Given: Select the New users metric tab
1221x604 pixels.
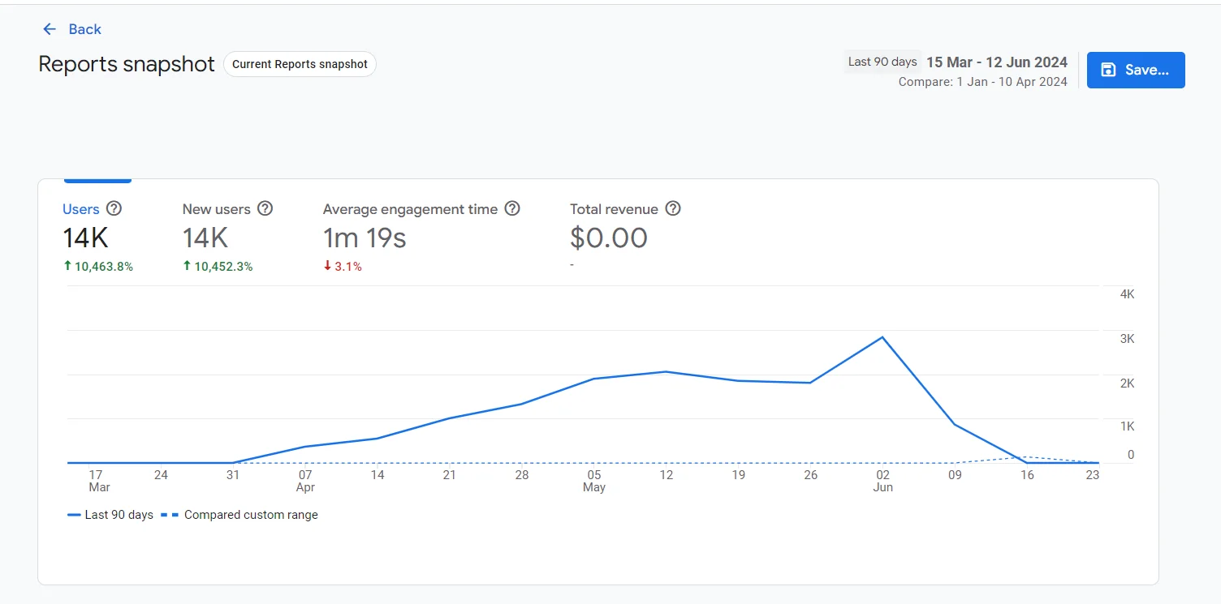Looking at the screenshot, I should [x=216, y=209].
